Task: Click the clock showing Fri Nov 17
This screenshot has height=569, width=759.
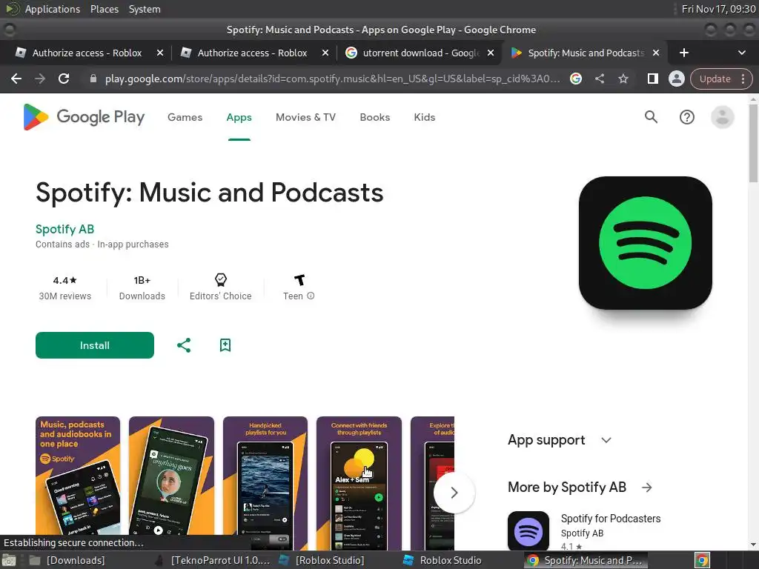Action: [x=718, y=9]
